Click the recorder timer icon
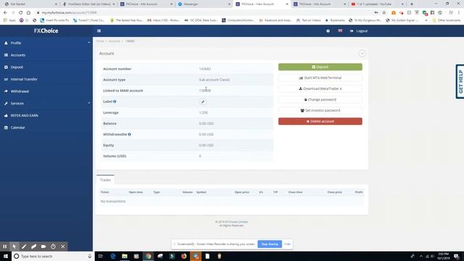 click(x=53, y=246)
